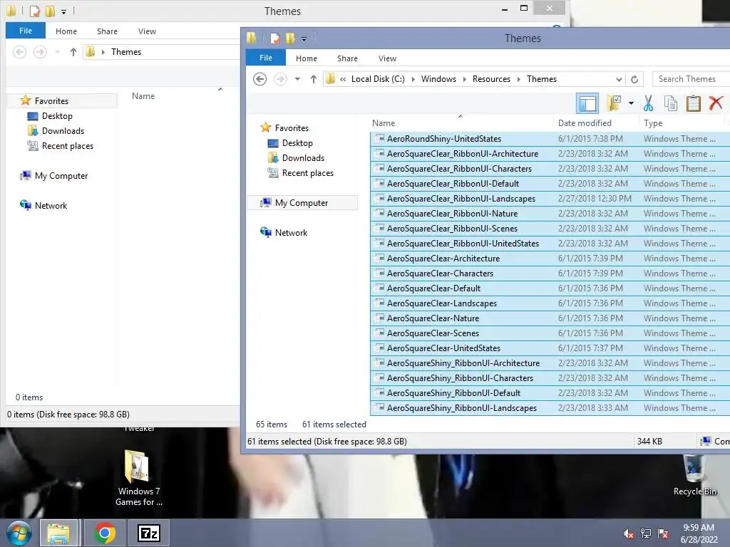
Task: Click Themes breadcrumb in back window
Action: pyautogui.click(x=126, y=51)
